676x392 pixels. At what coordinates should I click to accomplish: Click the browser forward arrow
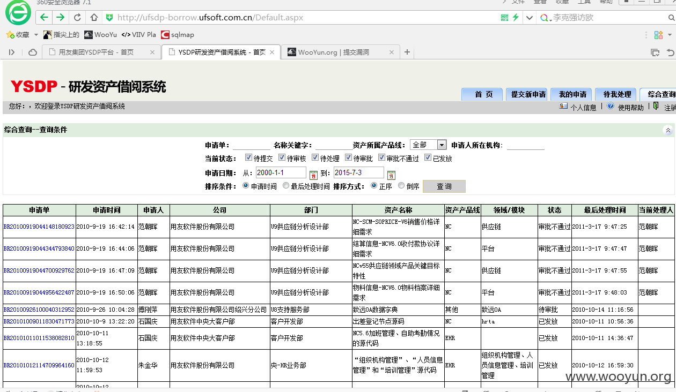(61, 17)
